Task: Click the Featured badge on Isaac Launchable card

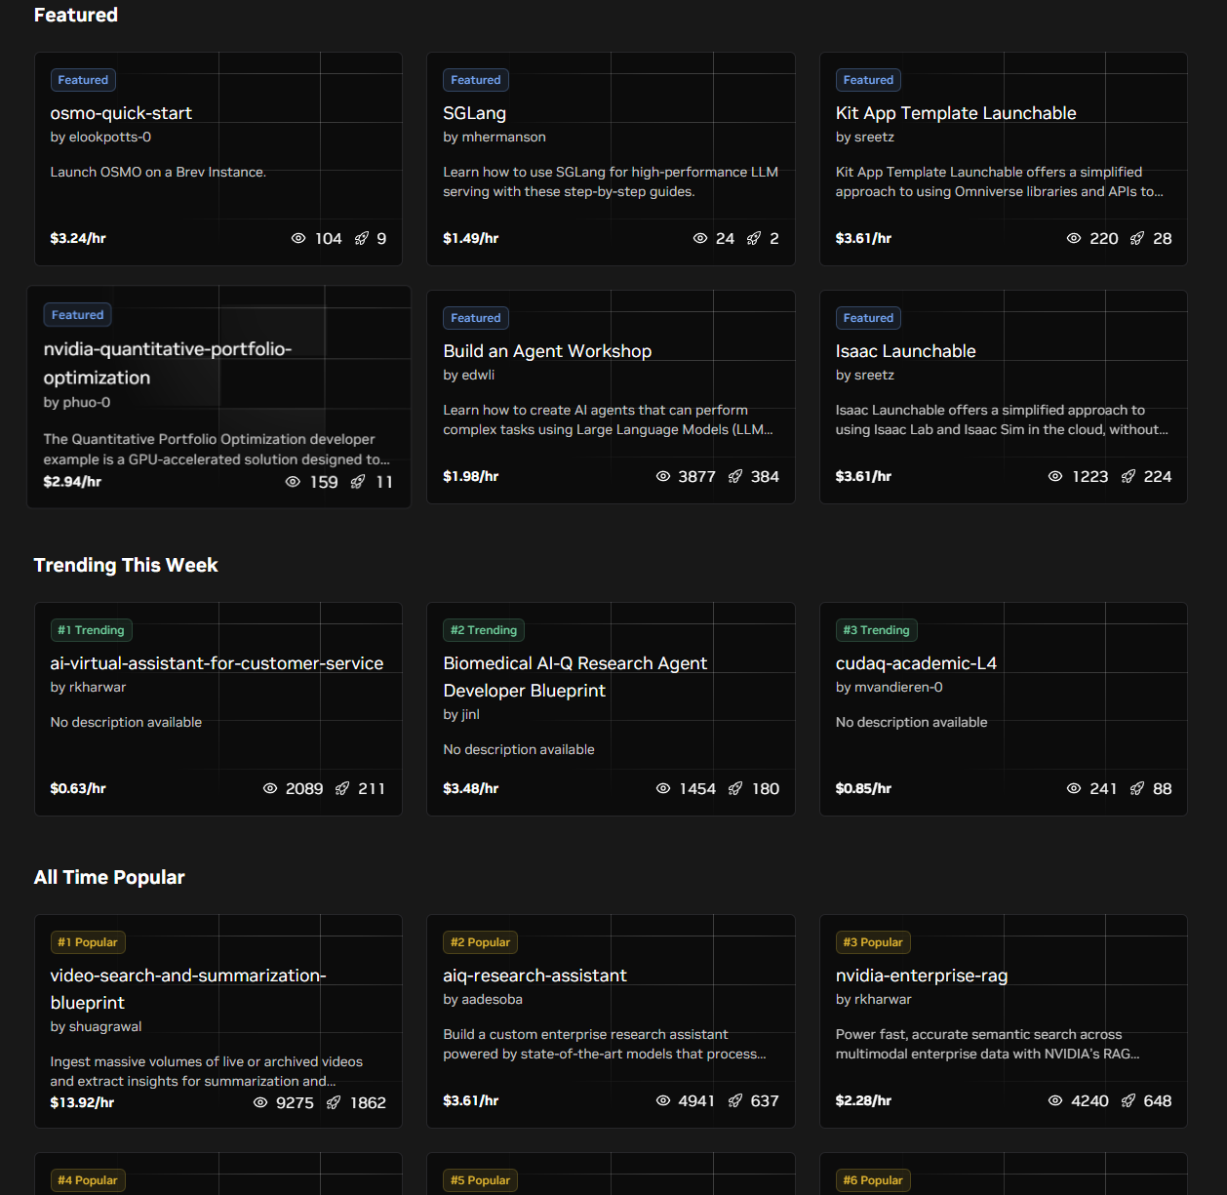Action: tap(868, 318)
